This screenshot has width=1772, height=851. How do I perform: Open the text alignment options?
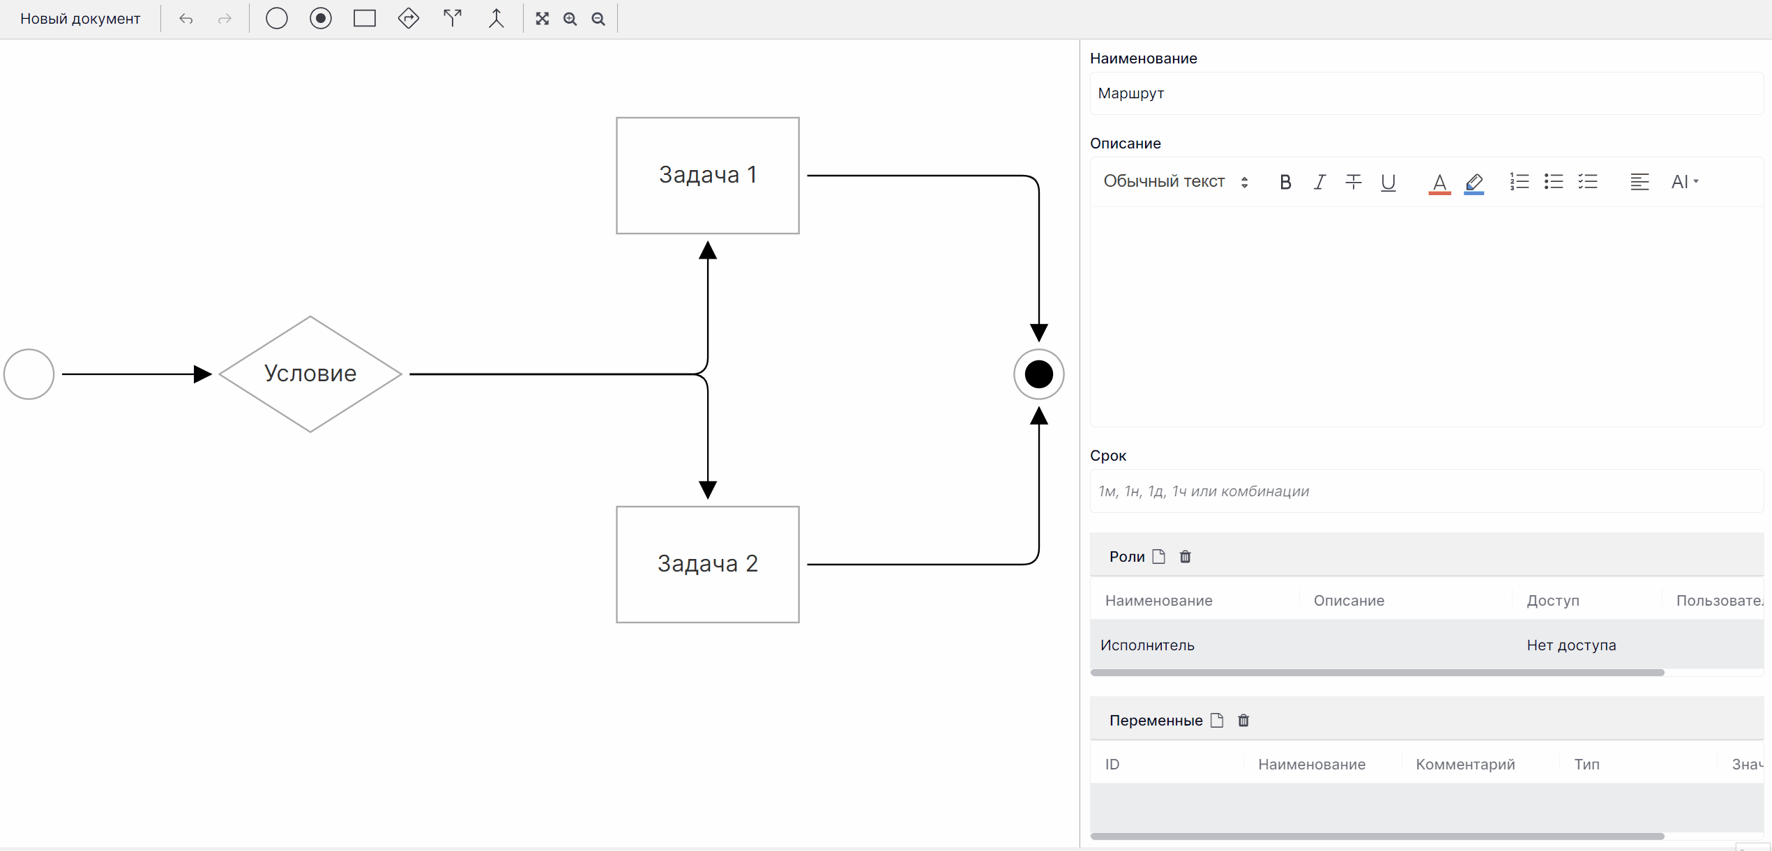pyautogui.click(x=1640, y=182)
